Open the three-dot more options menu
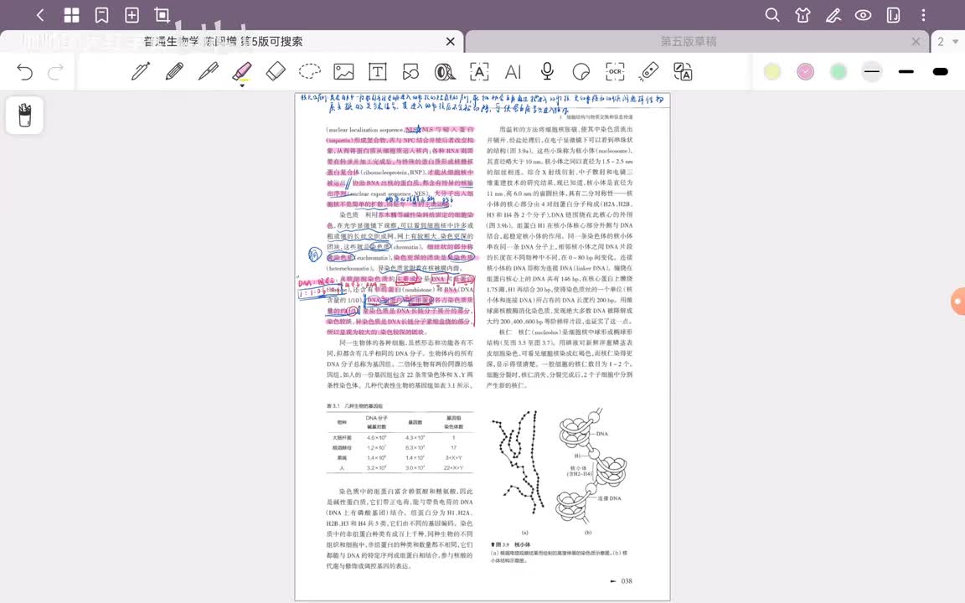The image size is (965, 603). (x=923, y=15)
